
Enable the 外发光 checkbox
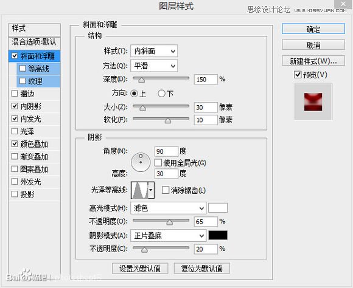[15, 182]
